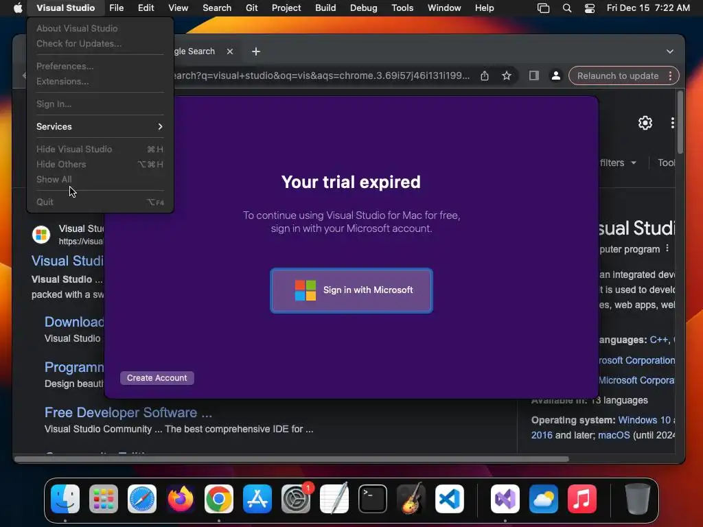Open the Apple menu

(x=18, y=8)
